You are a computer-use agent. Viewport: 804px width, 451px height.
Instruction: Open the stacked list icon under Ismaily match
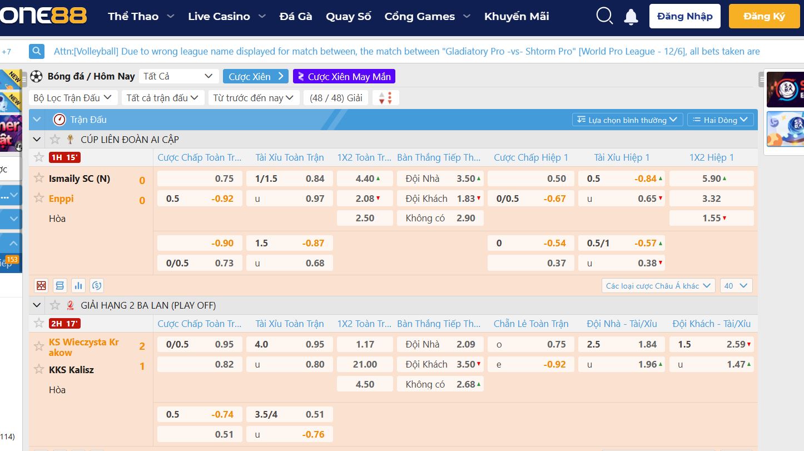(x=60, y=286)
